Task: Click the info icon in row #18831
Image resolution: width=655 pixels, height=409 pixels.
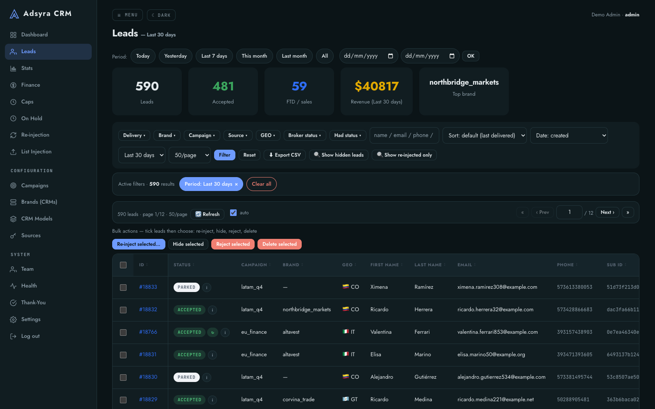Action: click(x=212, y=355)
